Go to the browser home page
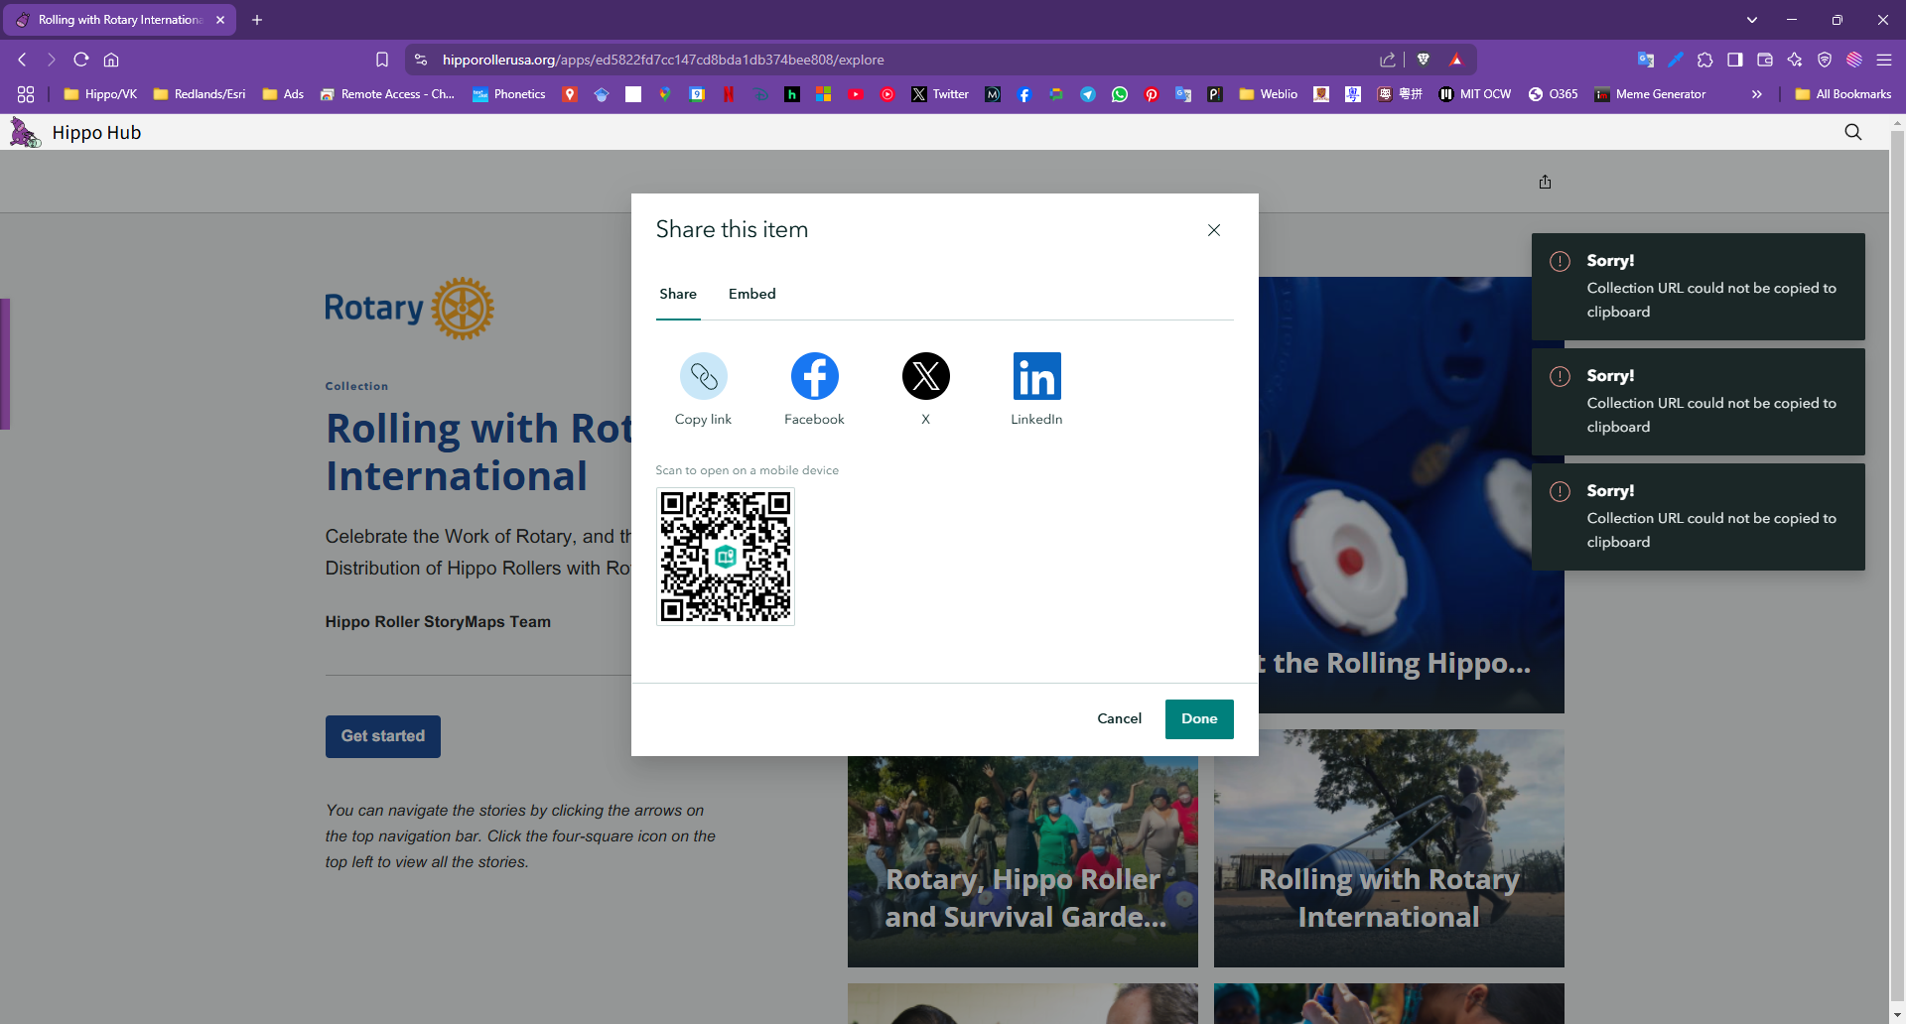 [x=111, y=60]
